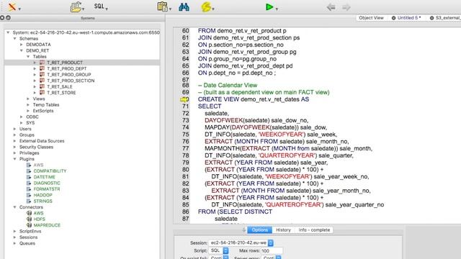Click the disconnect icon in the toolbar
Screen dimensions: 461x259
click(x=12, y=6)
